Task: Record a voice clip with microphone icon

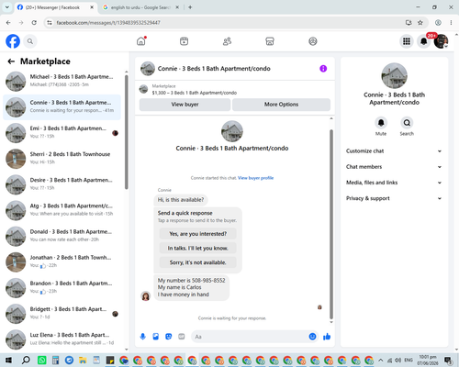Action: (x=142, y=337)
